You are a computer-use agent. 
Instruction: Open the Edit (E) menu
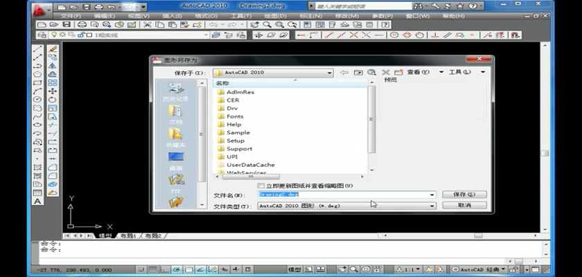105,16
